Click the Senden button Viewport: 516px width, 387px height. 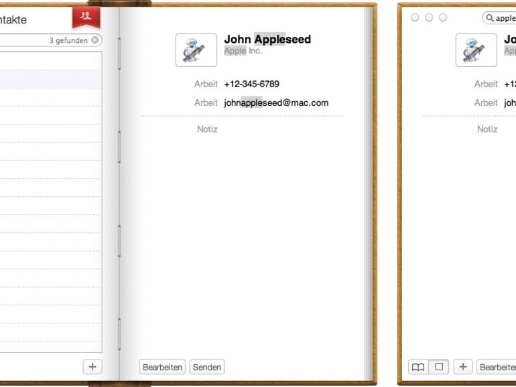(x=207, y=367)
